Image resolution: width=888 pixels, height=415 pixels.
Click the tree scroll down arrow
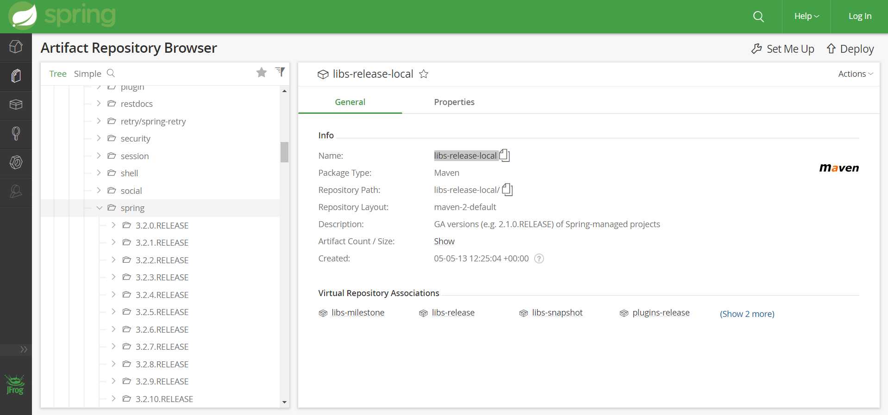pyautogui.click(x=284, y=403)
